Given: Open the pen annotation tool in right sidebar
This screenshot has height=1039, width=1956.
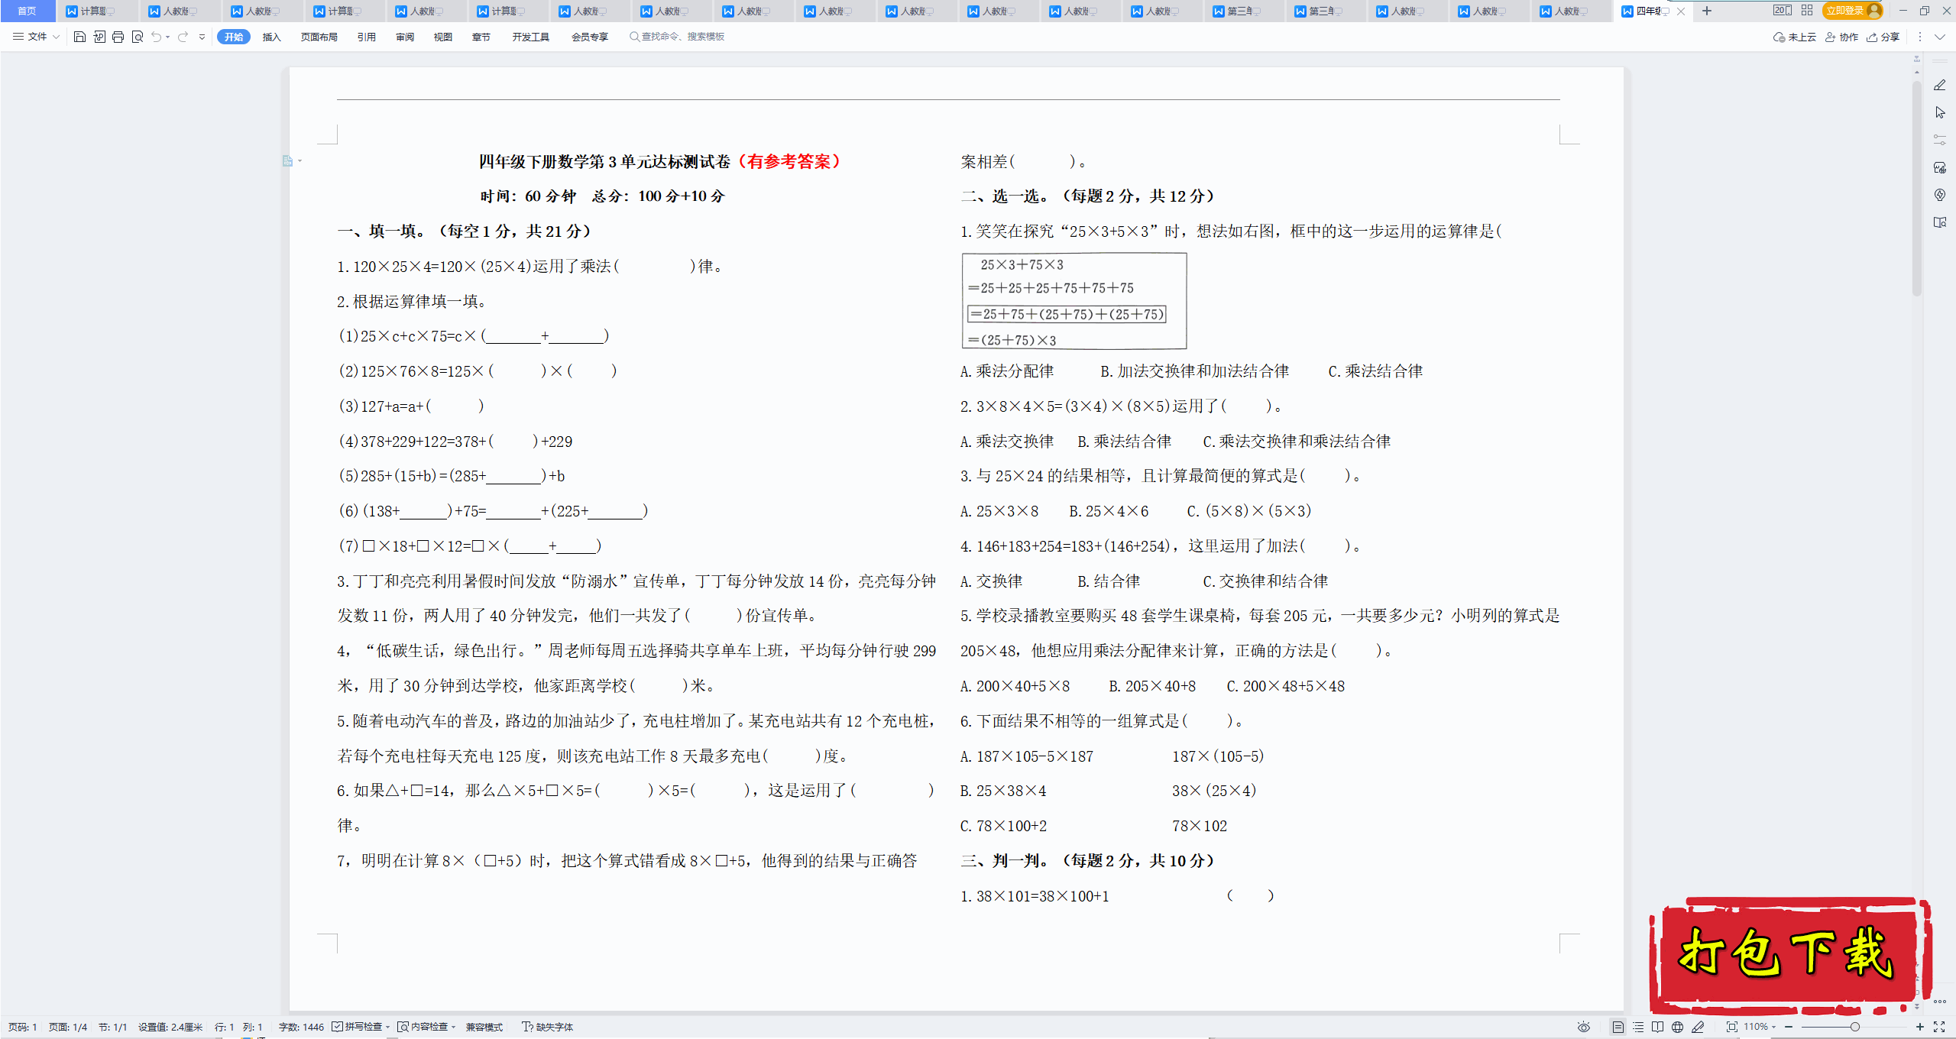Looking at the screenshot, I should 1939,85.
